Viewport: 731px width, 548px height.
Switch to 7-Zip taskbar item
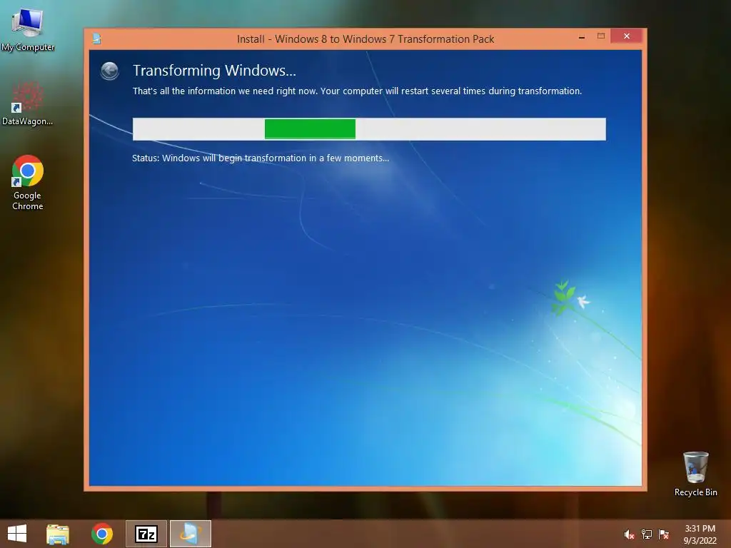point(146,534)
